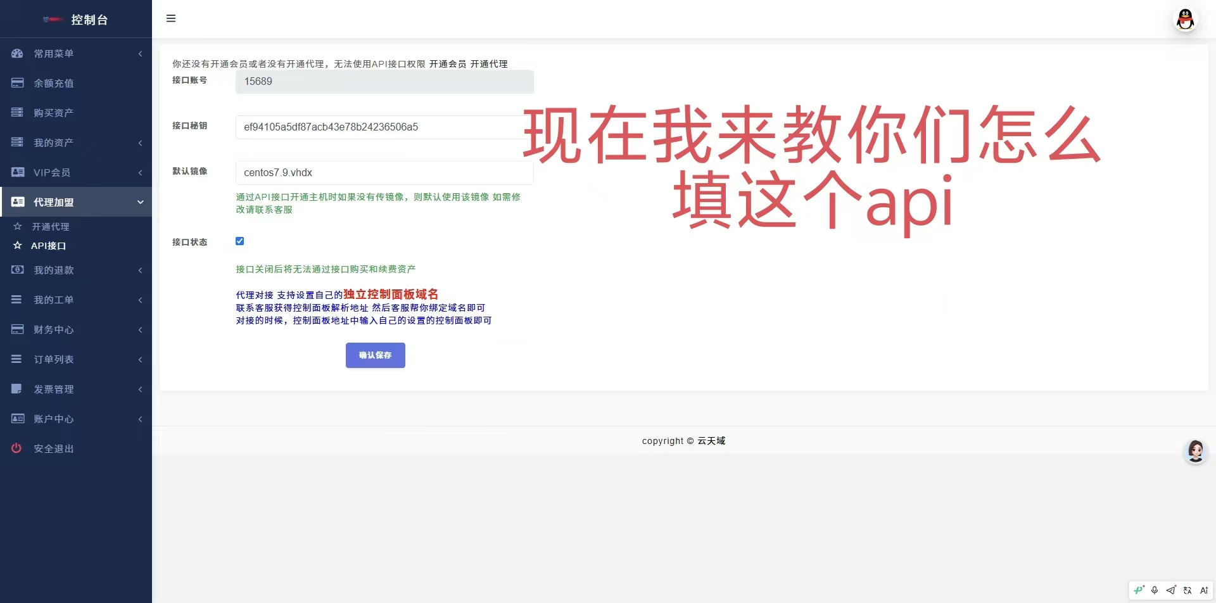Click the 购买资产 server icon
Viewport: 1216px width, 603px height.
17,113
